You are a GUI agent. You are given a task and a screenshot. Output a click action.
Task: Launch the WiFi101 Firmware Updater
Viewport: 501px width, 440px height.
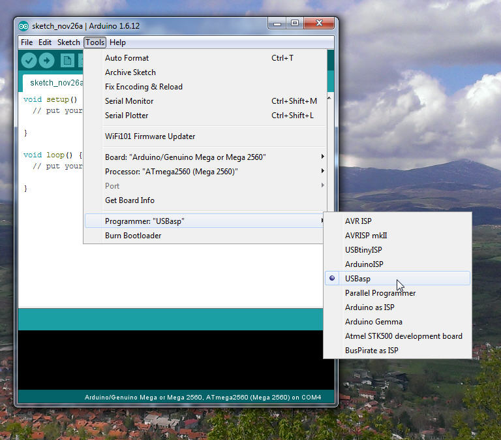pyautogui.click(x=150, y=136)
